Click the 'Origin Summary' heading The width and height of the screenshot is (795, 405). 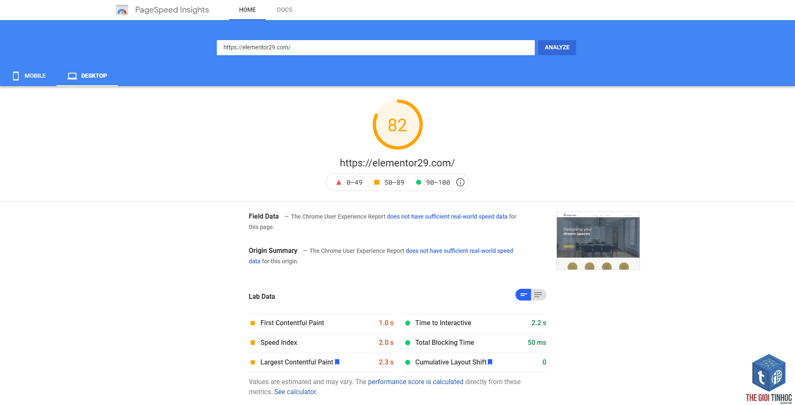pos(273,251)
